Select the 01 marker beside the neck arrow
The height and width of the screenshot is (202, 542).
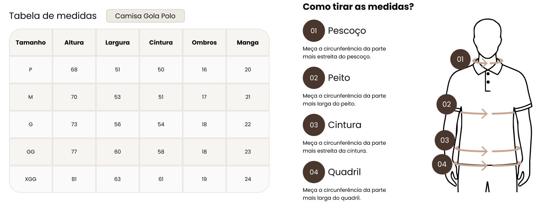[460, 59]
